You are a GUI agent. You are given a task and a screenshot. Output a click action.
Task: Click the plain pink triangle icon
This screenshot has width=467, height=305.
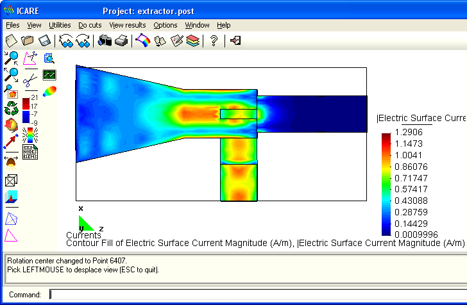(x=11, y=236)
